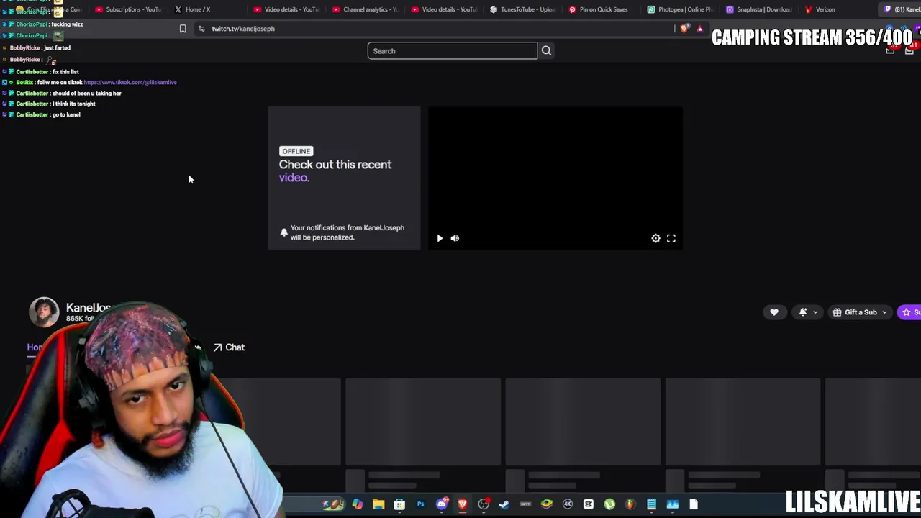The image size is (921, 518).
Task: Click the KanelJoseph channel avatar
Action: [x=44, y=312]
